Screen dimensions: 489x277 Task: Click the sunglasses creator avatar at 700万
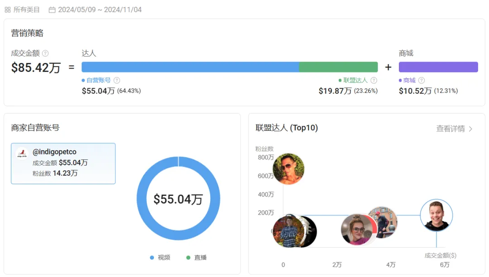point(288,169)
